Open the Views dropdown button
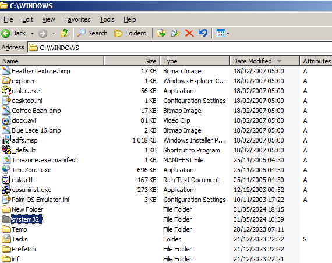This screenshot has height=263, width=332. (x=223, y=33)
